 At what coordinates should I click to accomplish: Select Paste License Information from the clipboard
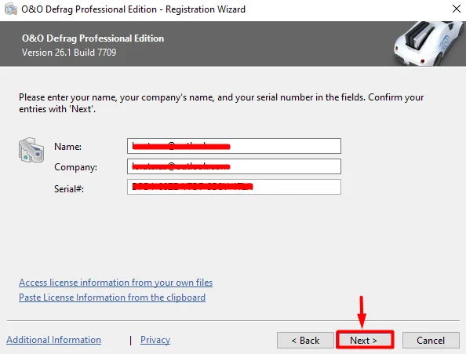click(112, 297)
